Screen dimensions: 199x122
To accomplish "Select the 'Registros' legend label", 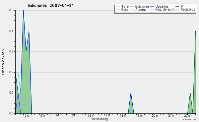I will pyautogui.click(x=188, y=10).
